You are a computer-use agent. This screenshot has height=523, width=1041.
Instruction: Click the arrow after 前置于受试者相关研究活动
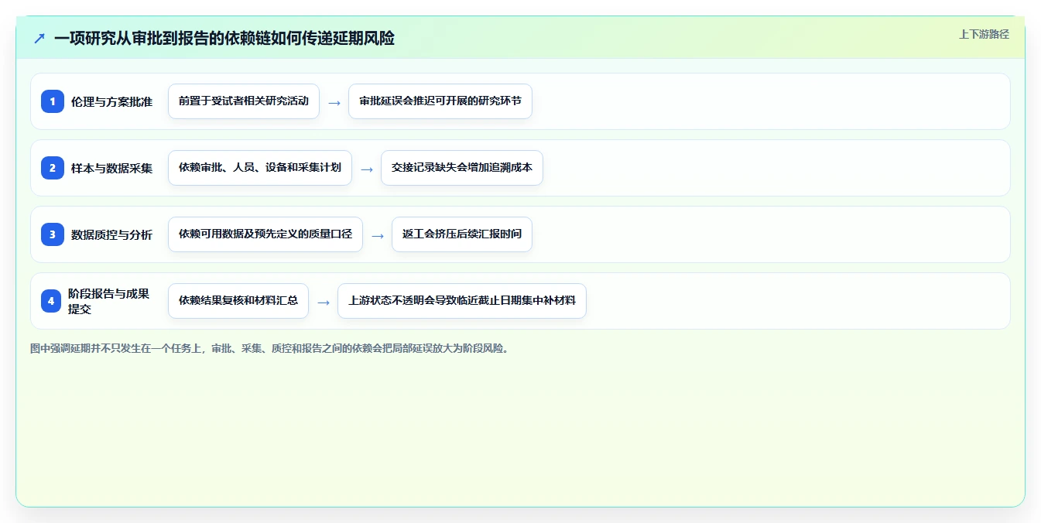tap(334, 102)
